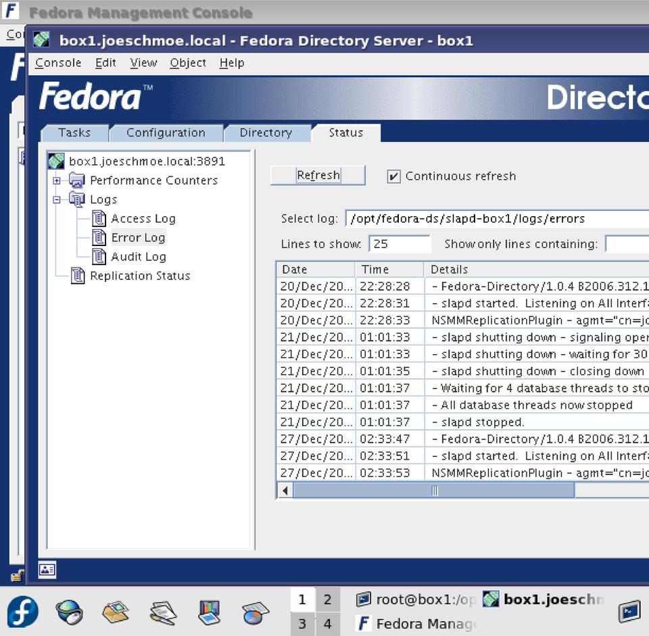Click the Replication Status icon
This screenshot has height=636, width=649.
78,276
